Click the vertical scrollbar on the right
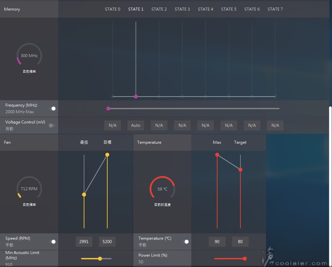This screenshot has height=267, width=332. [x=331, y=186]
